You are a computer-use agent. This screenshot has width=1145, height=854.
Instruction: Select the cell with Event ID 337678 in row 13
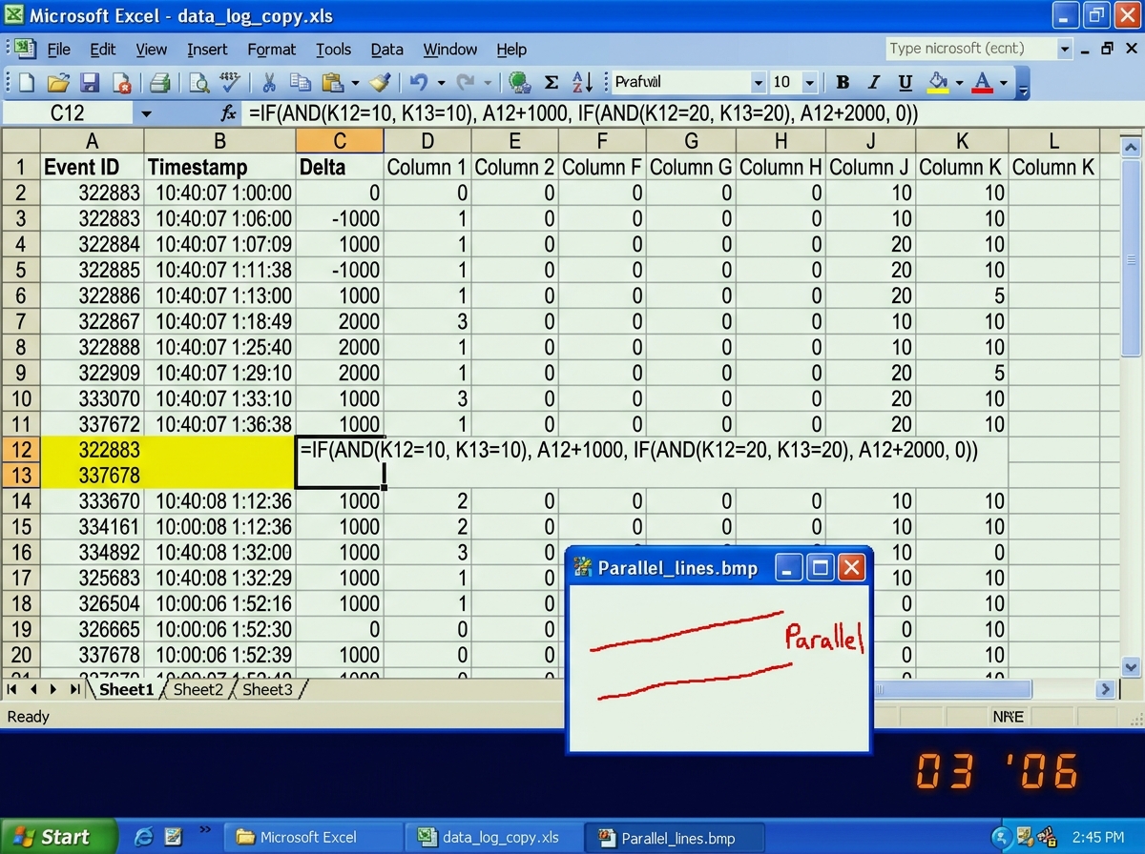point(93,475)
